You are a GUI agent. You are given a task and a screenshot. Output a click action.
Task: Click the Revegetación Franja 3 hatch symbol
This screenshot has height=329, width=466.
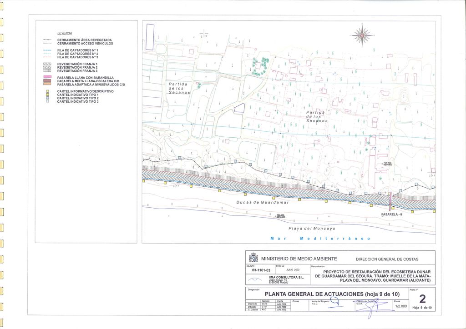(47, 71)
